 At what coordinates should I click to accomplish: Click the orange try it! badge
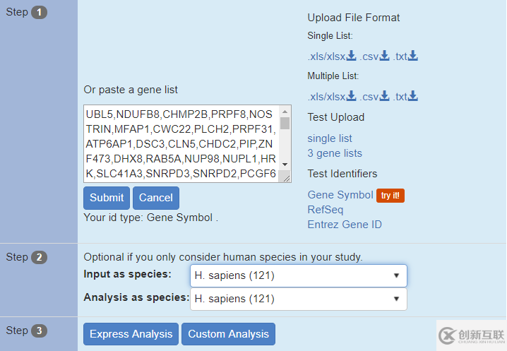pyautogui.click(x=390, y=196)
